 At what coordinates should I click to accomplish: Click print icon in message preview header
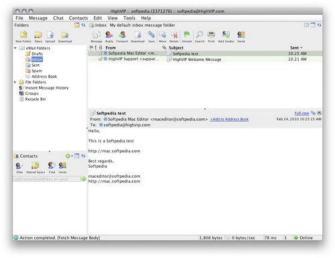pyautogui.click(x=319, y=113)
